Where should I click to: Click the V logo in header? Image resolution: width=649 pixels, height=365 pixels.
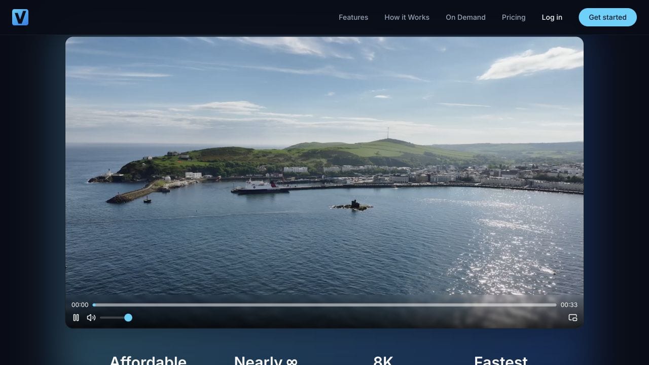pos(20,17)
